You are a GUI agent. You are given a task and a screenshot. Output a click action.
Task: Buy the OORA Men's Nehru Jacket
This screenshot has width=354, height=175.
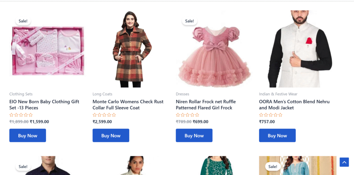(277, 135)
